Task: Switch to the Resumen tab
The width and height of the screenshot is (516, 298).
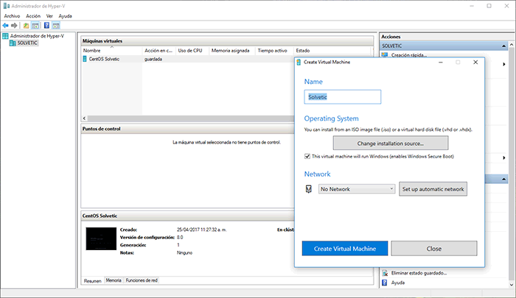Action: (92, 281)
